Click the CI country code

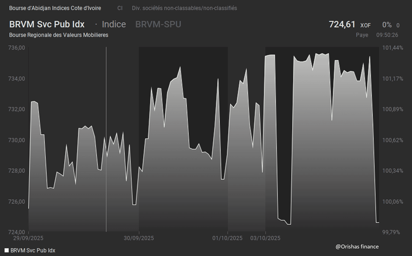point(120,8)
